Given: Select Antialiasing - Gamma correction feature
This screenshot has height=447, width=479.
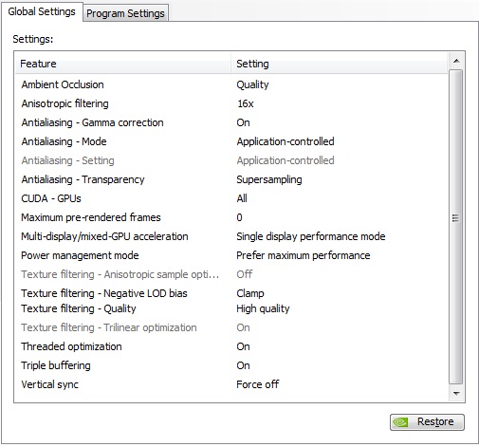Looking at the screenshot, I should 92,122.
